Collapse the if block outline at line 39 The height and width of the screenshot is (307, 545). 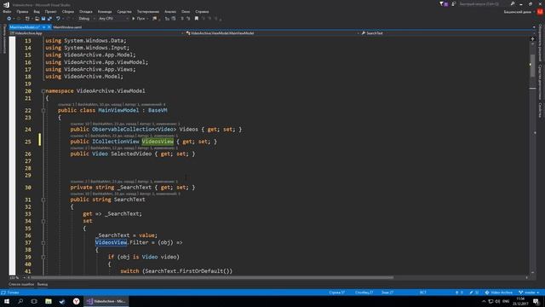pyautogui.click(x=43, y=257)
